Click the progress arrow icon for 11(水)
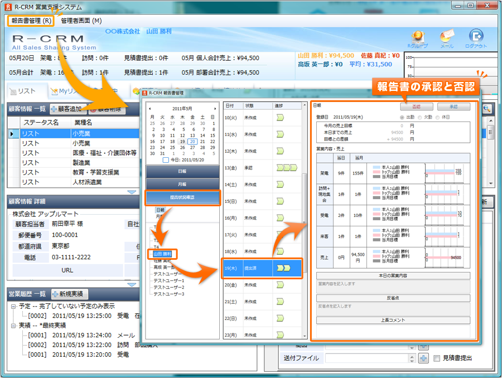The image size is (502, 378). tap(280, 134)
